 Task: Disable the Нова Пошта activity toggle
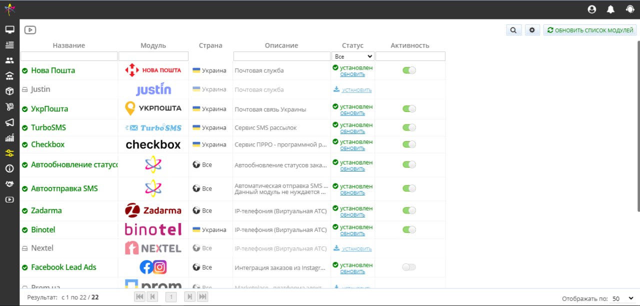[x=409, y=70]
